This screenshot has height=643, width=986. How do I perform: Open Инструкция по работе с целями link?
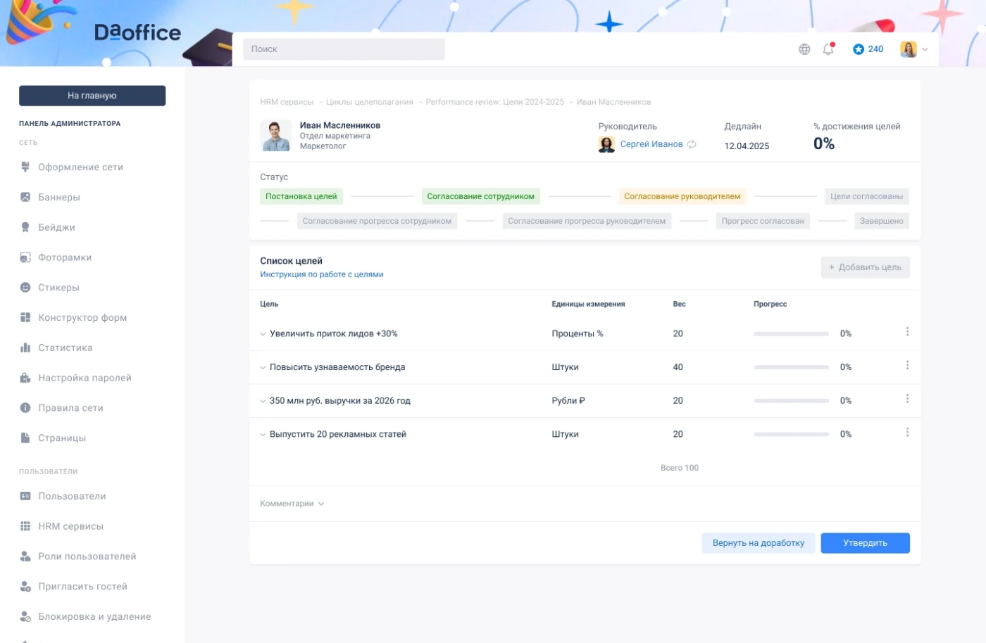[x=322, y=274]
